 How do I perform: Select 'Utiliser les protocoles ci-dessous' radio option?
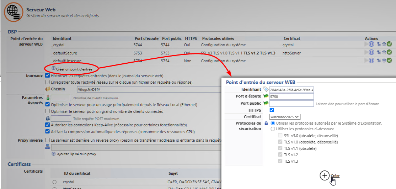click(273, 129)
